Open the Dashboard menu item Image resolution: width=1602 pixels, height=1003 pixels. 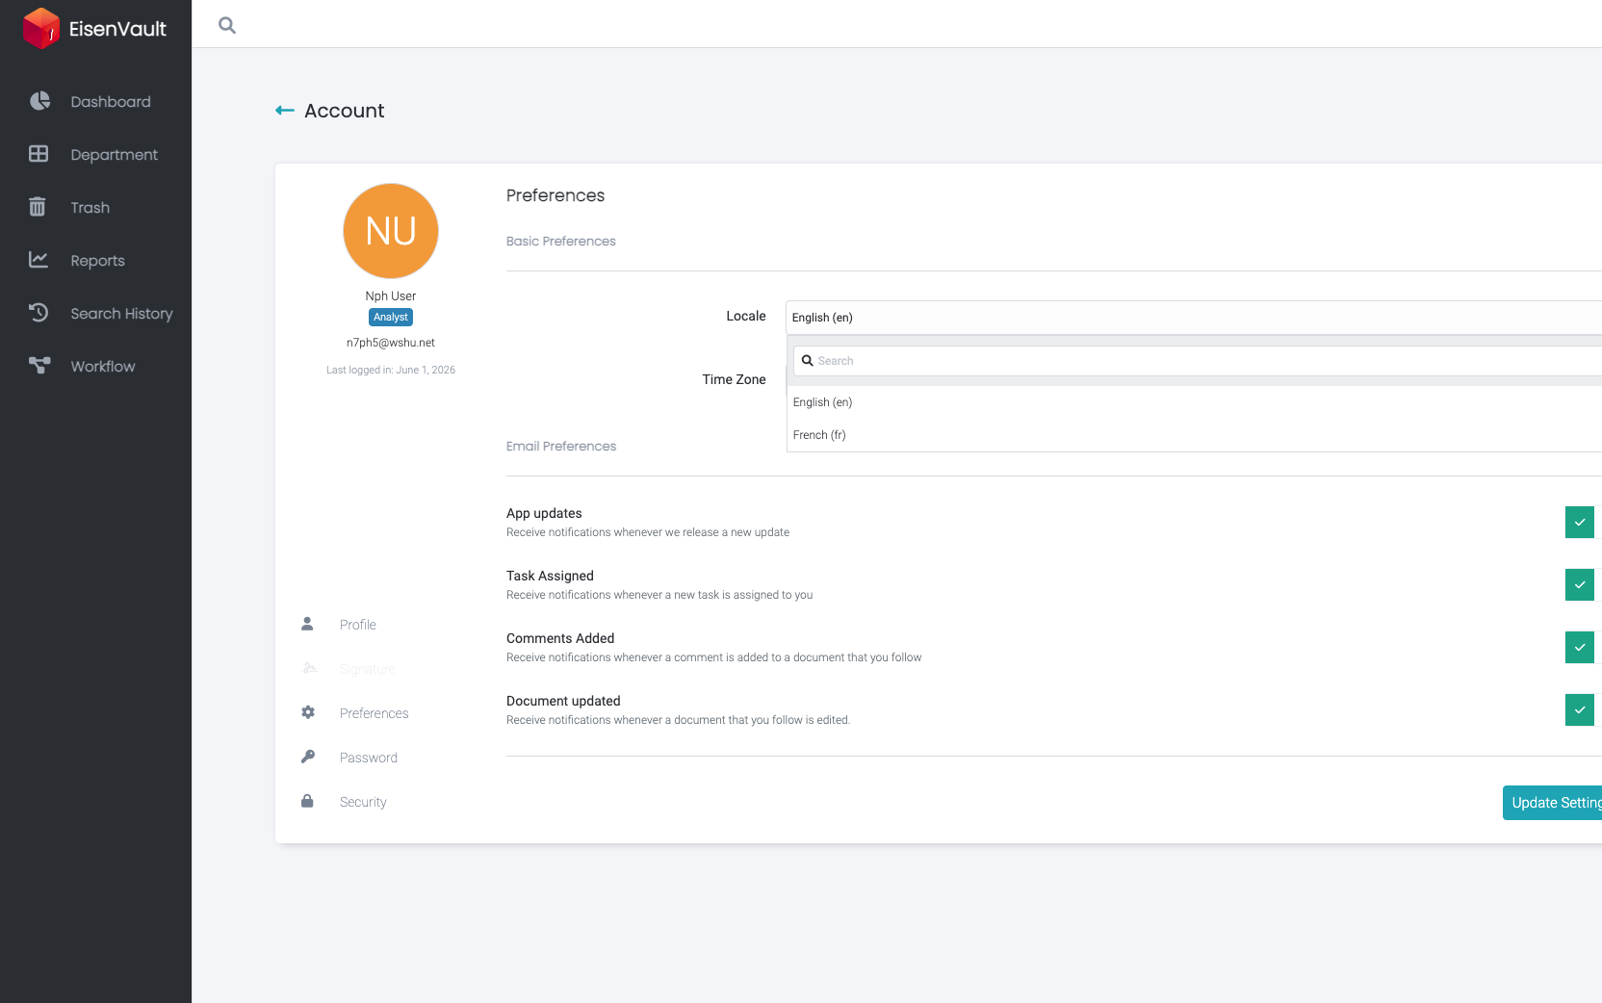[96, 101]
